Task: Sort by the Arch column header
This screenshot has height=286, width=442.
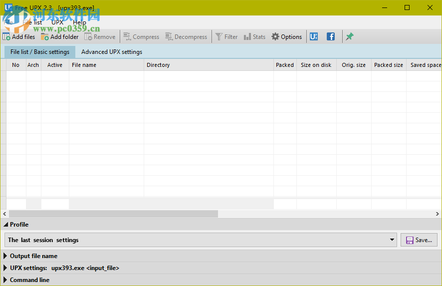Action: click(33, 65)
